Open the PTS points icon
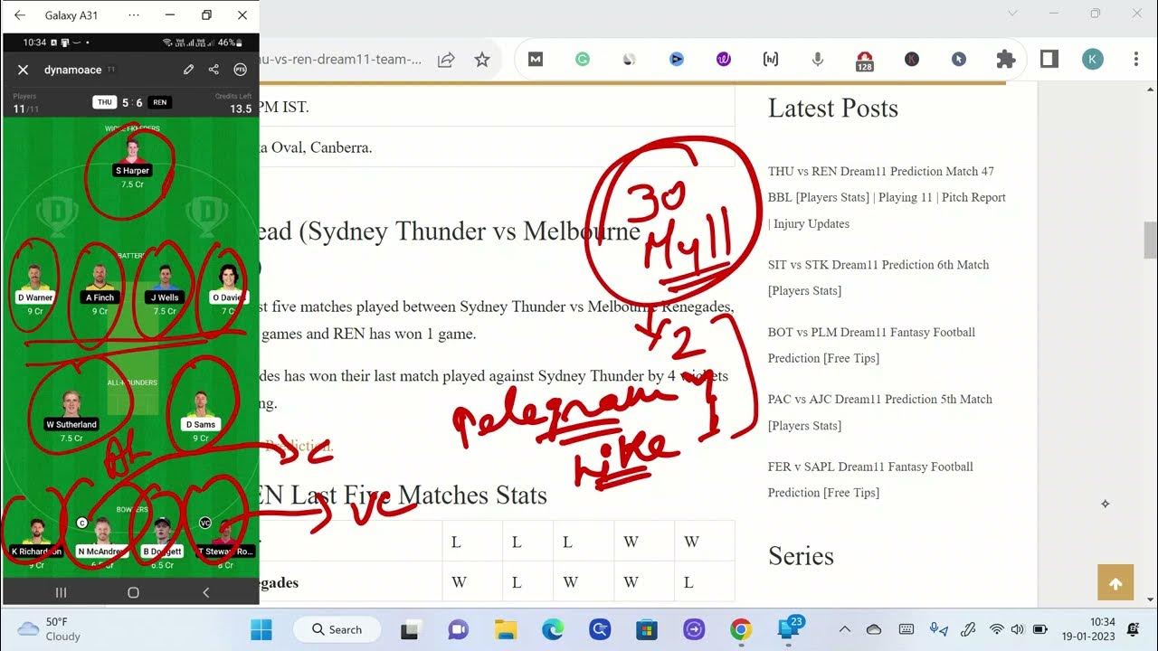 point(240,70)
